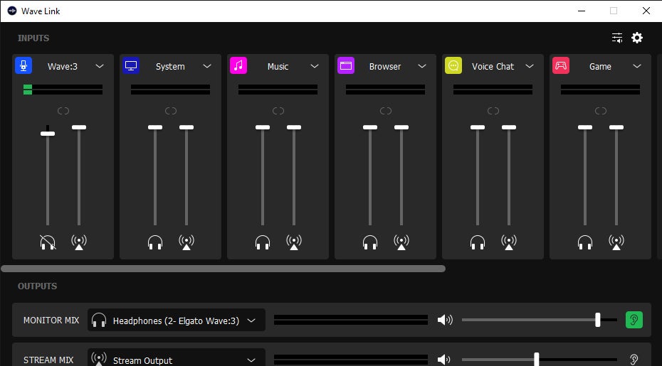Screen dimensions: 662x366
Task: Expand the Wave:3 channel dropdown
Action: (100, 66)
